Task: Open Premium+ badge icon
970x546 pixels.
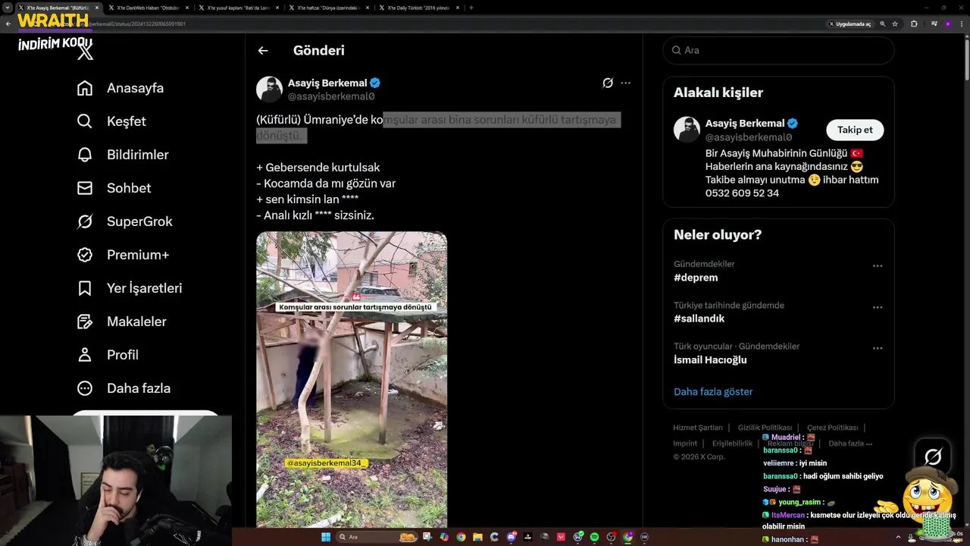Action: (x=85, y=255)
